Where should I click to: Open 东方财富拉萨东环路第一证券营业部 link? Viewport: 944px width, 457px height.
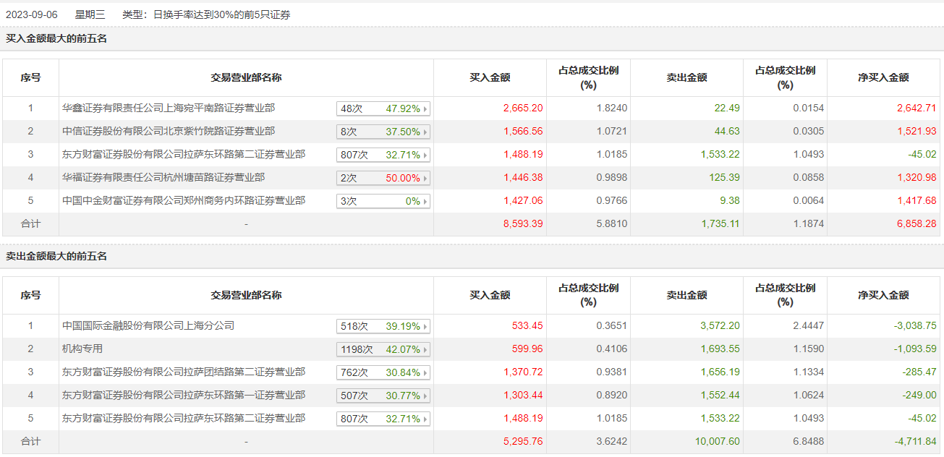184,395
